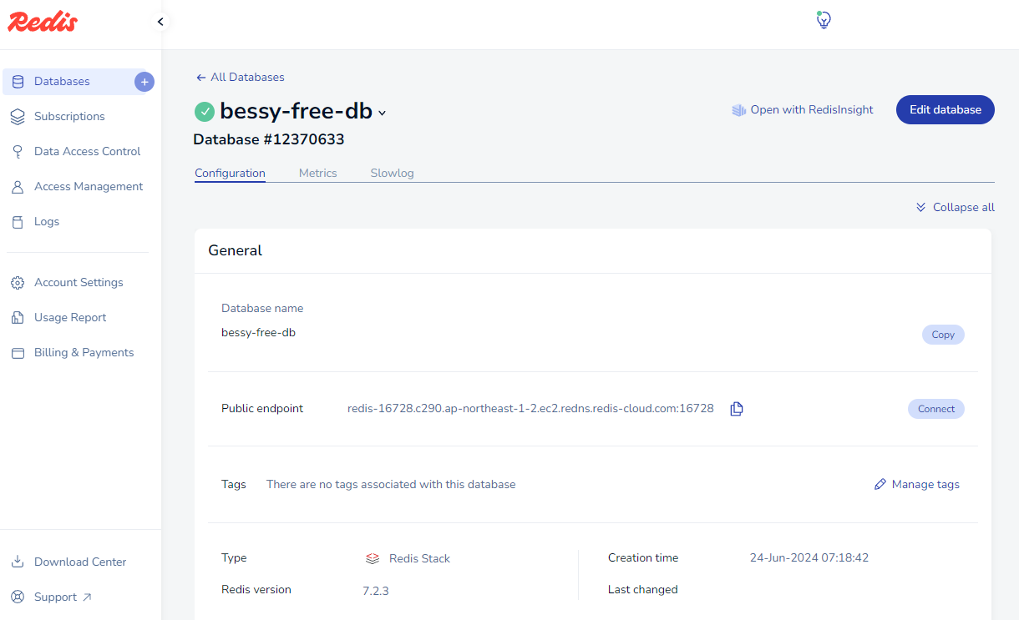1019x620 pixels.
Task: Click the Redis Stack type value
Action: click(x=419, y=559)
